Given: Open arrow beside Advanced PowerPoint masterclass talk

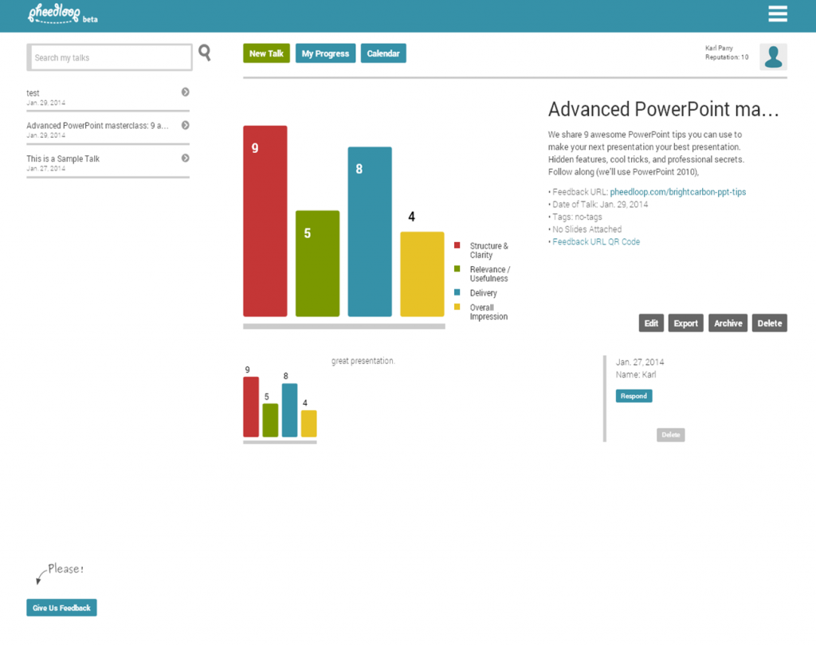Looking at the screenshot, I should [185, 125].
